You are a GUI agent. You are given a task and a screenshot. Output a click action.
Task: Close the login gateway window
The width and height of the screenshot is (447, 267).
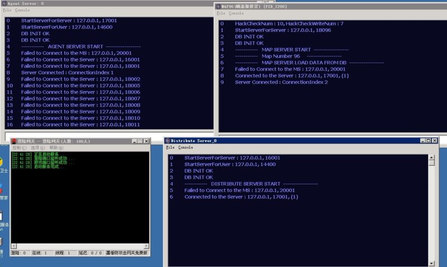pyautogui.click(x=146, y=141)
